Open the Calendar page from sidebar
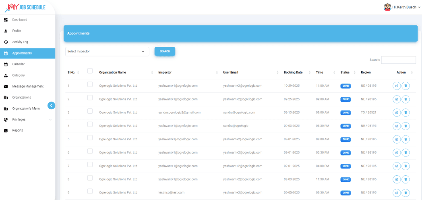The height and width of the screenshot is (200, 422). [x=18, y=64]
